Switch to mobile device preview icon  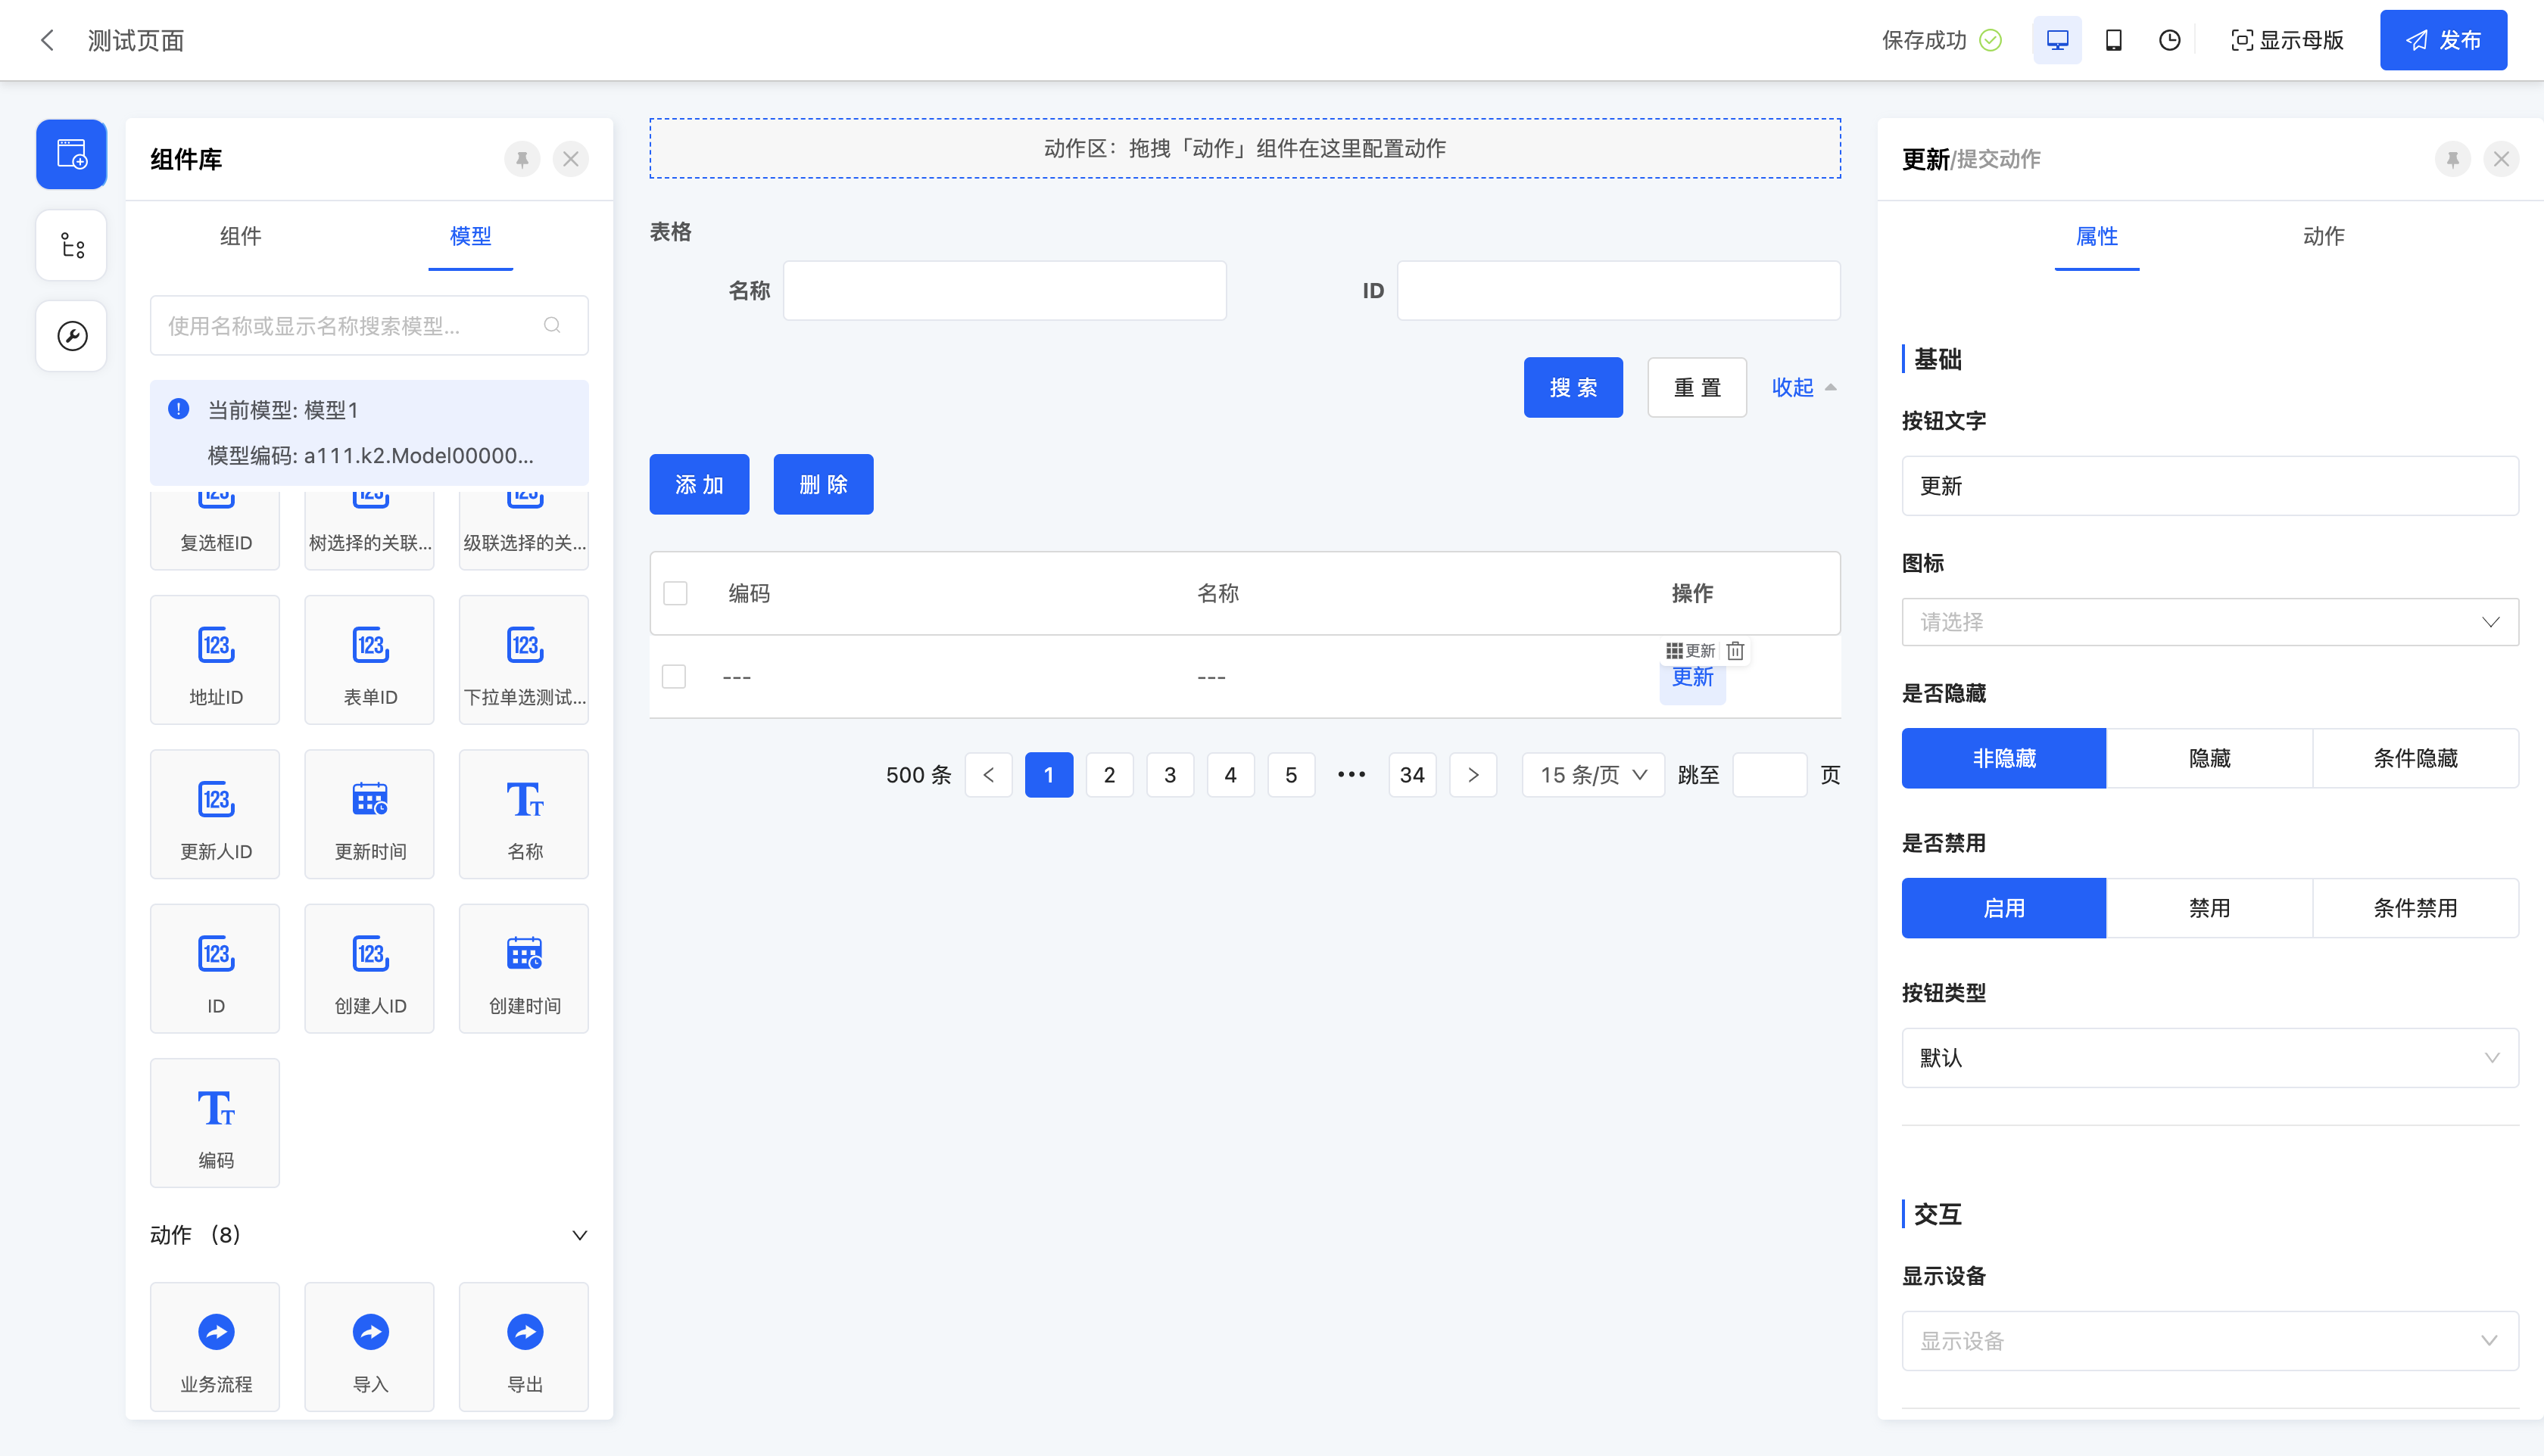click(2113, 40)
